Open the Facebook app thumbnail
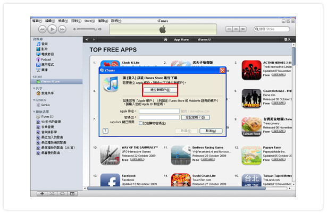Viewport: 327px width, 214px height. (x=110, y=180)
